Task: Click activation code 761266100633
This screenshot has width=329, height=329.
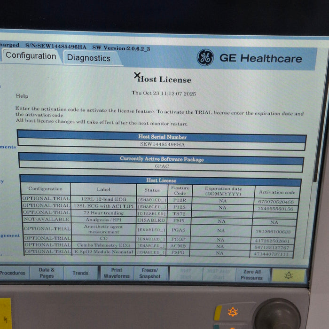Action: pos(273,232)
